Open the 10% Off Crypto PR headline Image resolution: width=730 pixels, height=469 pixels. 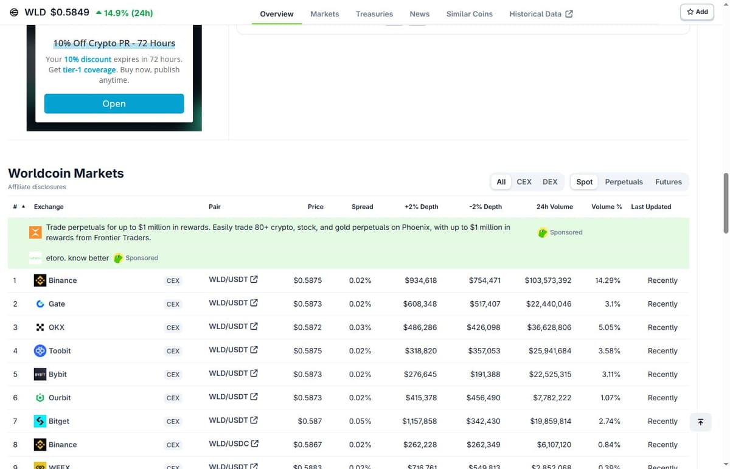pos(114,43)
